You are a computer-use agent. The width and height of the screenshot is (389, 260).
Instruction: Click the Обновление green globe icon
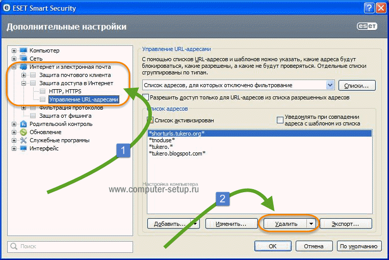23,132
